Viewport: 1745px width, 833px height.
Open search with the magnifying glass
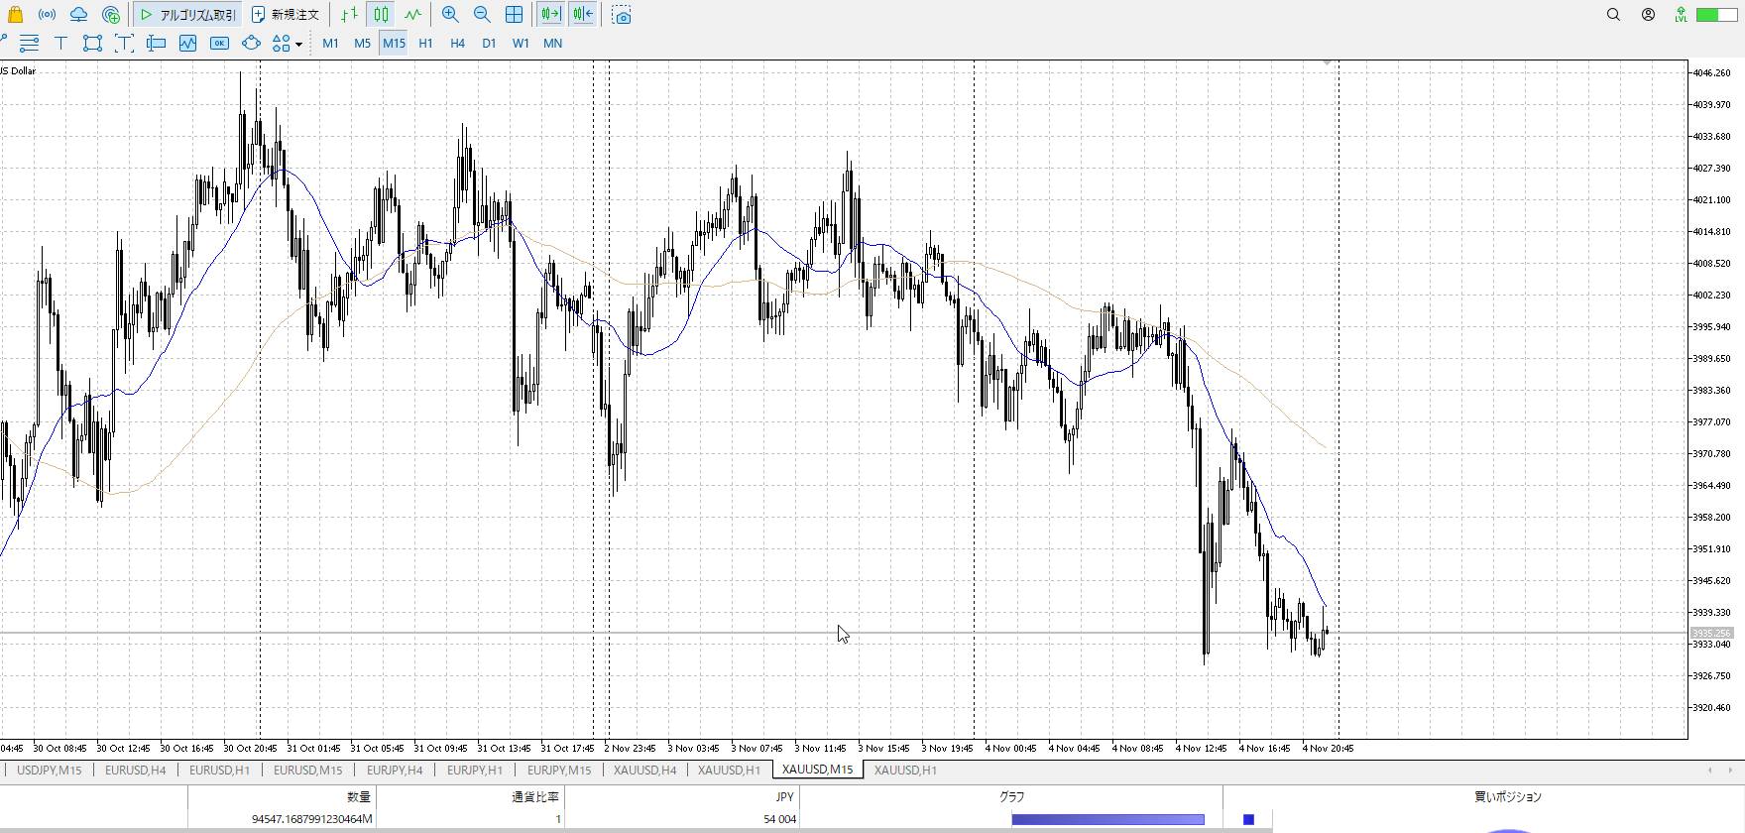point(1613,15)
